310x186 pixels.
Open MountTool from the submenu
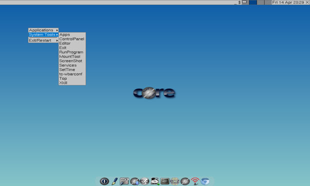tap(72, 56)
